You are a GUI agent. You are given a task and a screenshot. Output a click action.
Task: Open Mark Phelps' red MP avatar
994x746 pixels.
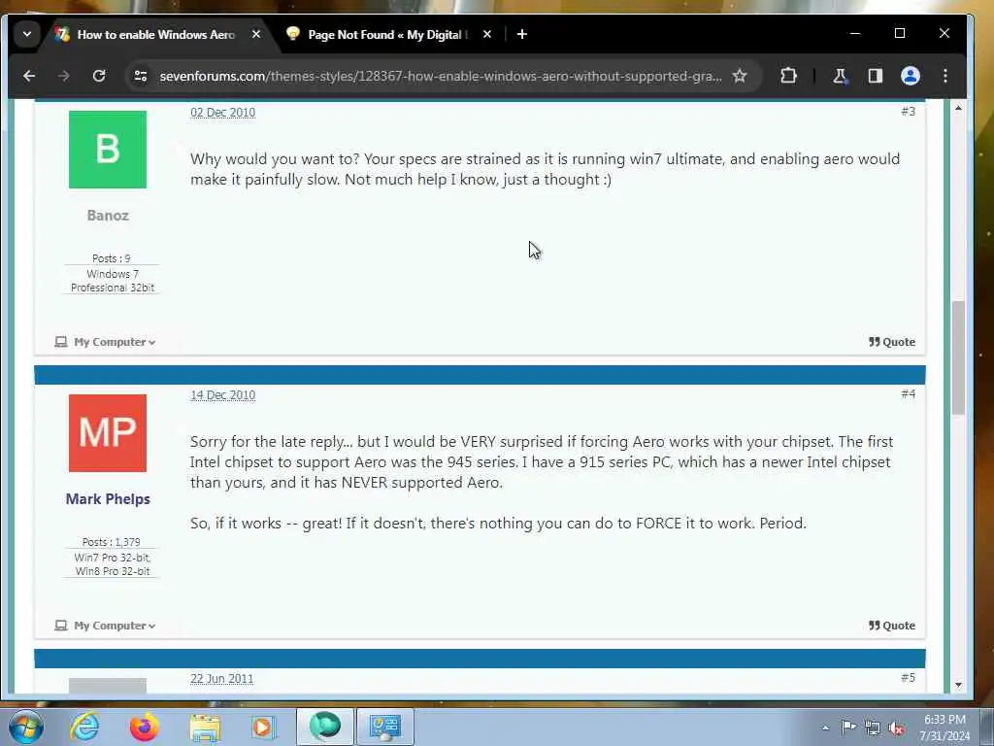coord(108,433)
